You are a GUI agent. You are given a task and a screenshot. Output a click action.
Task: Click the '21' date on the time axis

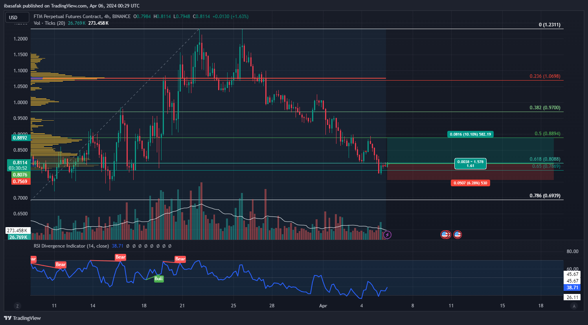(182, 306)
